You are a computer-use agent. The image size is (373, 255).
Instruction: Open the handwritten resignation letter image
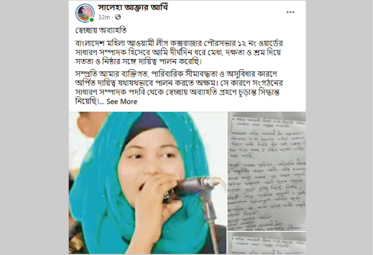(267, 171)
